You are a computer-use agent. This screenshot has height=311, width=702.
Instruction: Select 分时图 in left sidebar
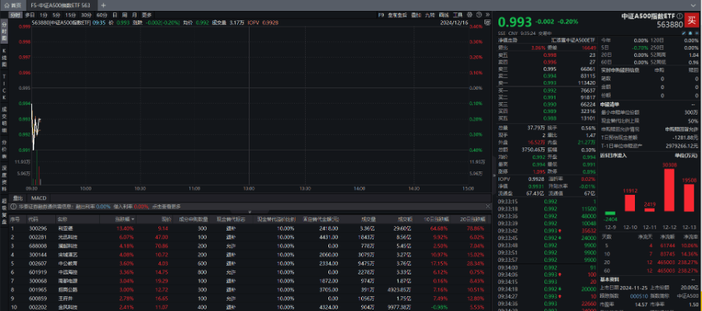pyautogui.click(x=4, y=31)
